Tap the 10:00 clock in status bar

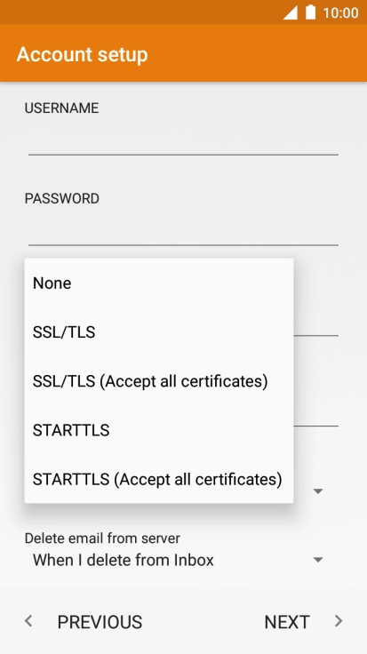pos(340,13)
